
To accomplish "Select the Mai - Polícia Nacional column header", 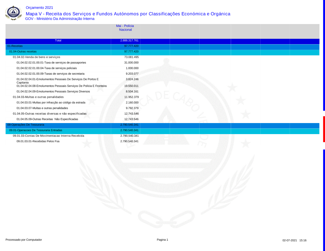I will 125,28.
